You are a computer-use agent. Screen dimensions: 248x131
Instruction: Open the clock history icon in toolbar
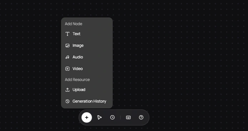tap(112, 117)
